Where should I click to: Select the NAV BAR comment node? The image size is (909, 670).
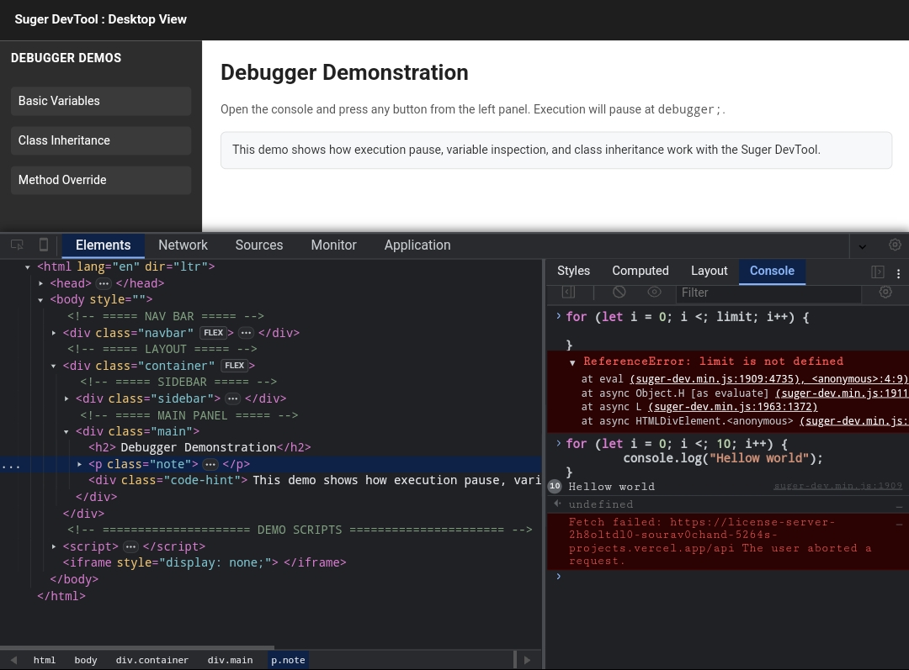165,317
